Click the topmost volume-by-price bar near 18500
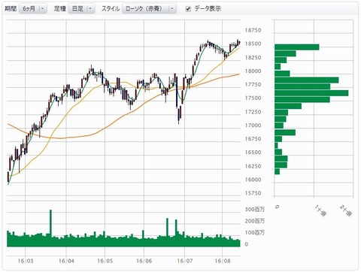This screenshot has height=272, width=361. [x=297, y=47]
